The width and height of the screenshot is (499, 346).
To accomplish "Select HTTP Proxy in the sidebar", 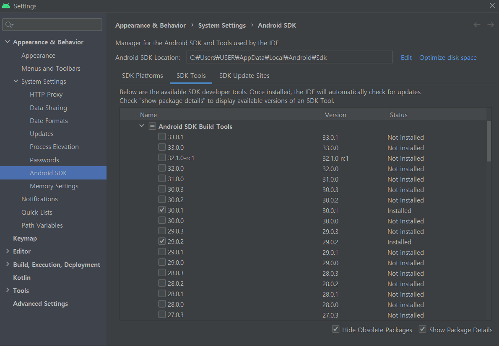I will 46,95.
